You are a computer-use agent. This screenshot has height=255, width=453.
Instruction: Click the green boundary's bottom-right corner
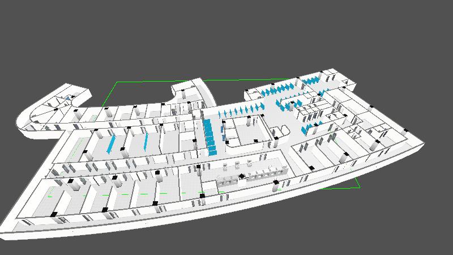pyautogui.click(x=360, y=186)
